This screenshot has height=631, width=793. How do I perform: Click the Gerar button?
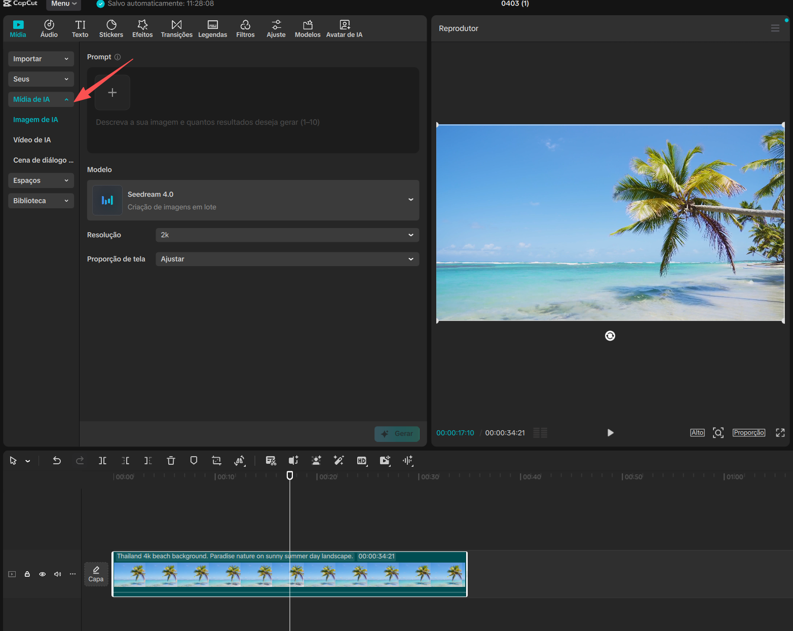pos(397,434)
